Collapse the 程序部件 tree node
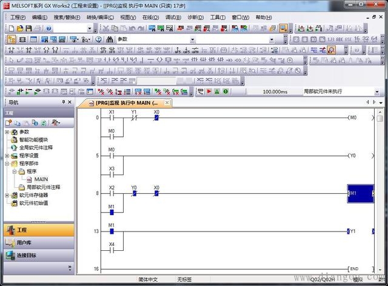This screenshot has height=286, width=388. click(x=7, y=164)
